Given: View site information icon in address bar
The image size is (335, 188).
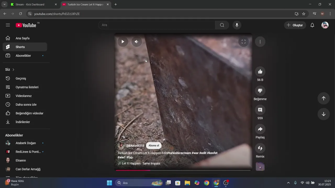Looking at the screenshot, I should 30,14.
